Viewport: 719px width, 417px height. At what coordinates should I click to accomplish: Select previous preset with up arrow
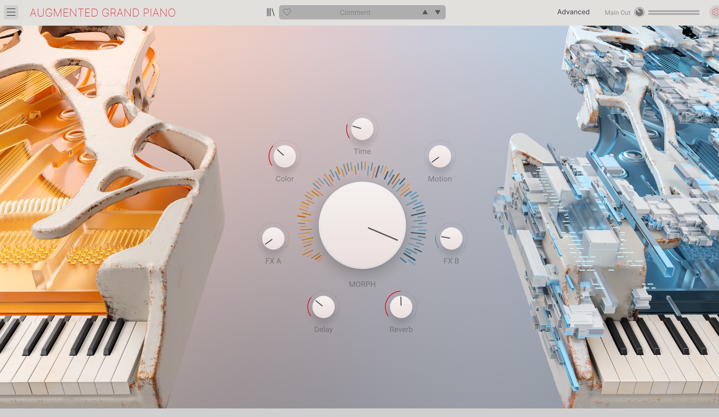coord(425,12)
